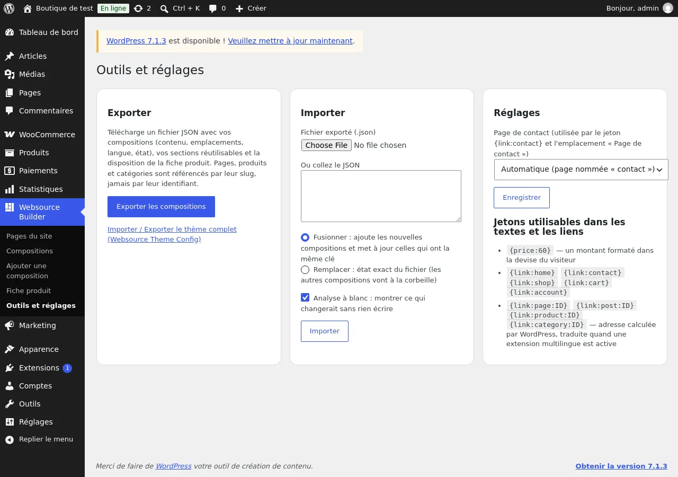The height and width of the screenshot is (477, 678).
Task: Open the Extensions menu with 1 badge
Action: click(x=42, y=368)
